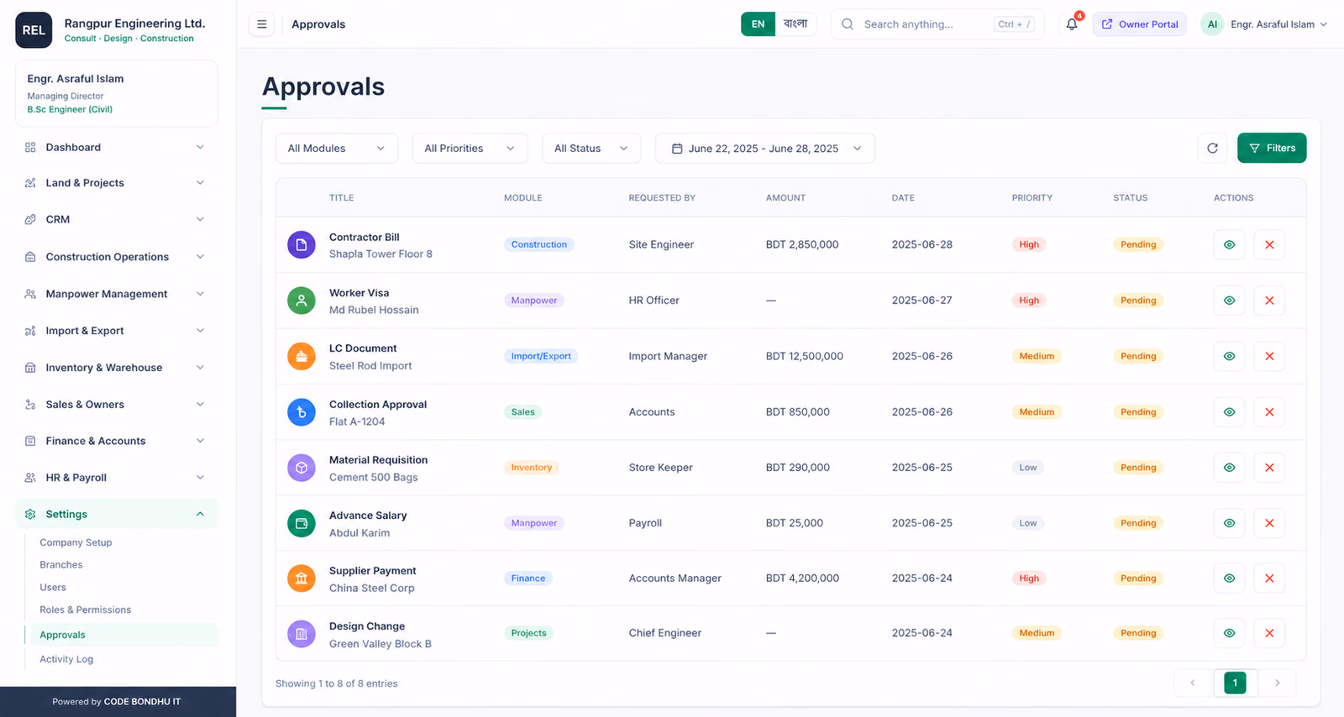Collapse the Settings sidebar section
This screenshot has width=1344, height=717.
(x=116, y=514)
